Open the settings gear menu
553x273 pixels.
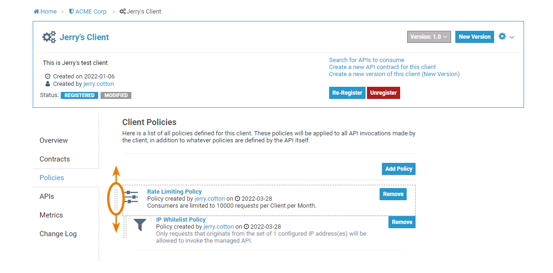point(506,36)
